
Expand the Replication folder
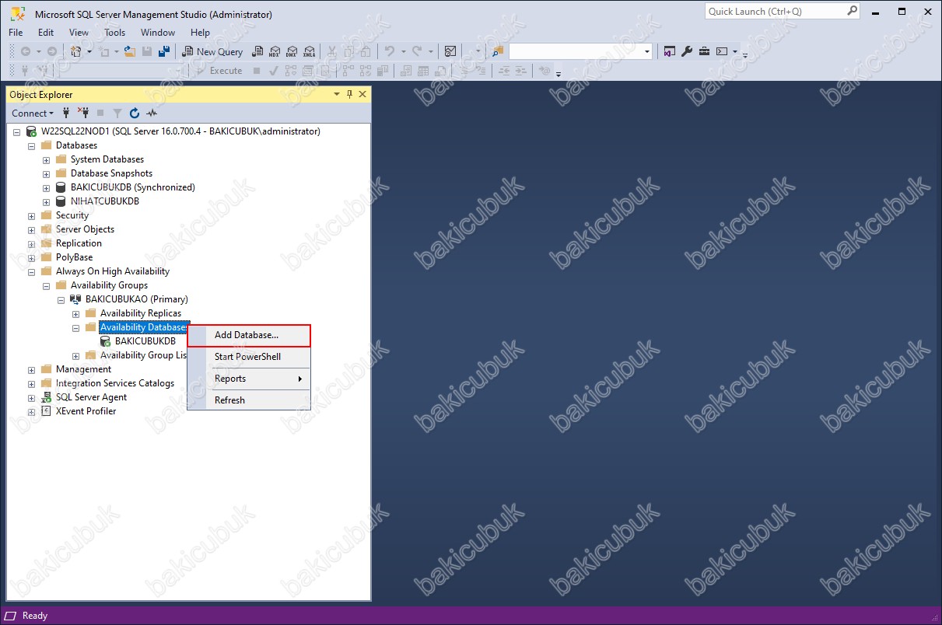(x=32, y=244)
